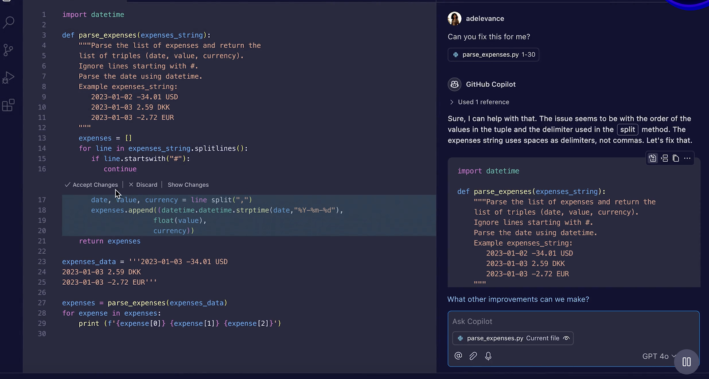This screenshot has width=709, height=379.
Task: Toggle current file context eye icon
Action: pos(566,338)
